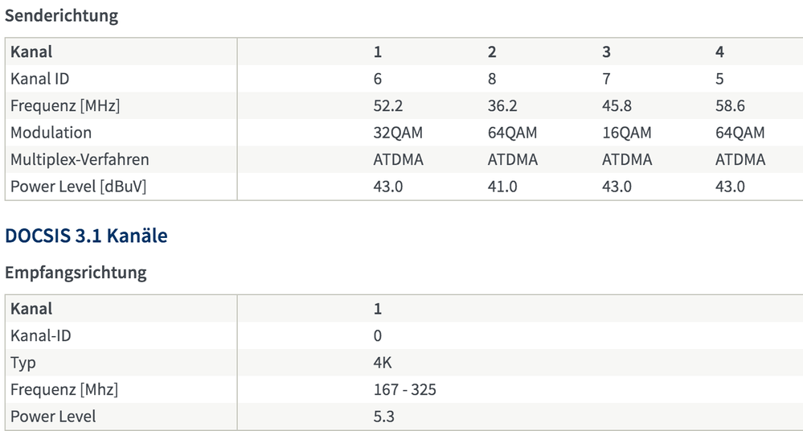Click the Frequenz [MHz] row label
803x431 pixels.
click(65, 105)
